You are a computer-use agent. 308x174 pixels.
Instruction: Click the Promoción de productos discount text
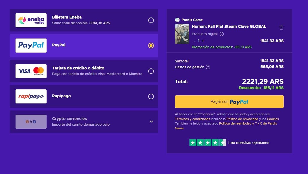[222, 47]
